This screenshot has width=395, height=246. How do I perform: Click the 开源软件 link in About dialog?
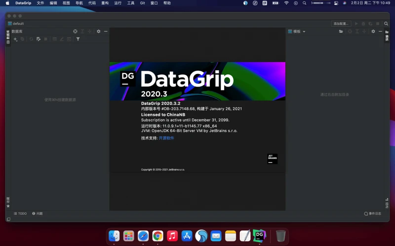coord(166,138)
